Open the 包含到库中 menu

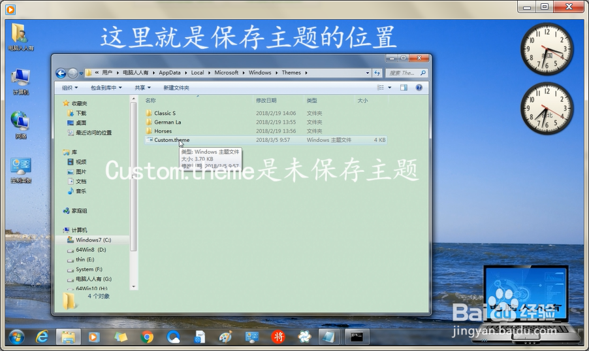(x=106, y=88)
